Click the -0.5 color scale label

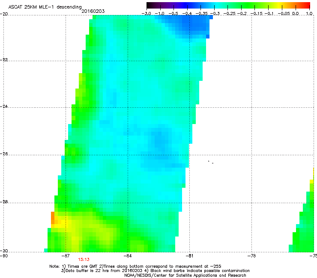point(173,14)
